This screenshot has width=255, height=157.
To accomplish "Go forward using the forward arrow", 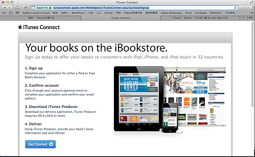I will (x=10, y=8).
